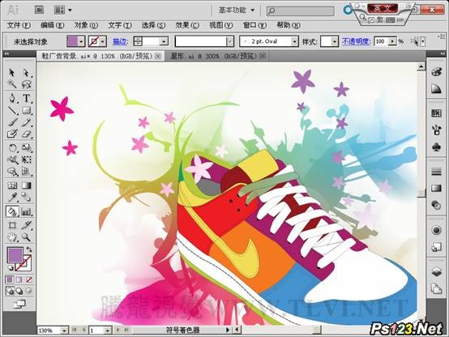Open the Symbols panel club icon
This screenshot has width=449, height=337.
coord(436,147)
